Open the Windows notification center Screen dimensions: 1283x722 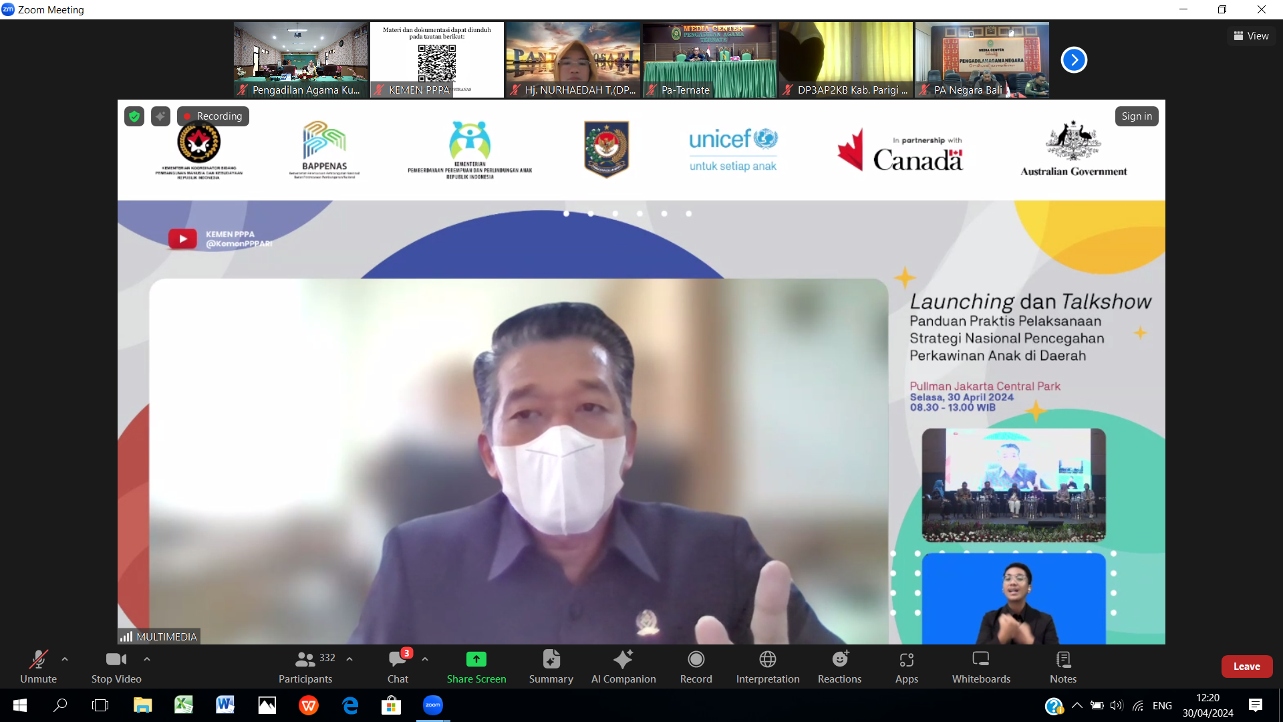[x=1256, y=705]
